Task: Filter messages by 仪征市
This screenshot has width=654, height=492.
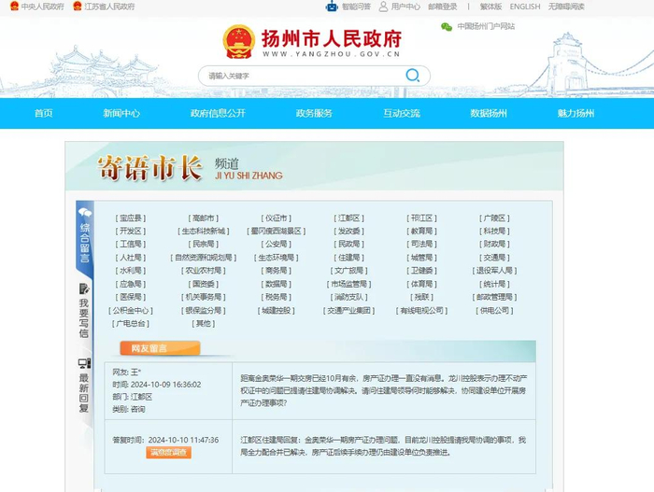Action: [x=277, y=218]
